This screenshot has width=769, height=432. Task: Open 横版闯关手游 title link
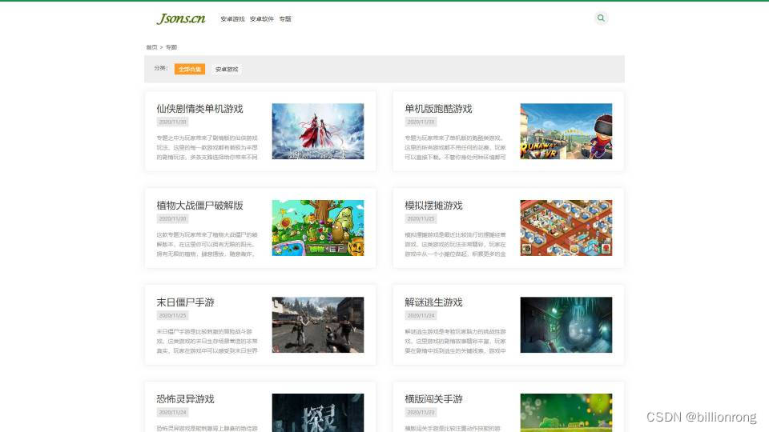click(433, 399)
